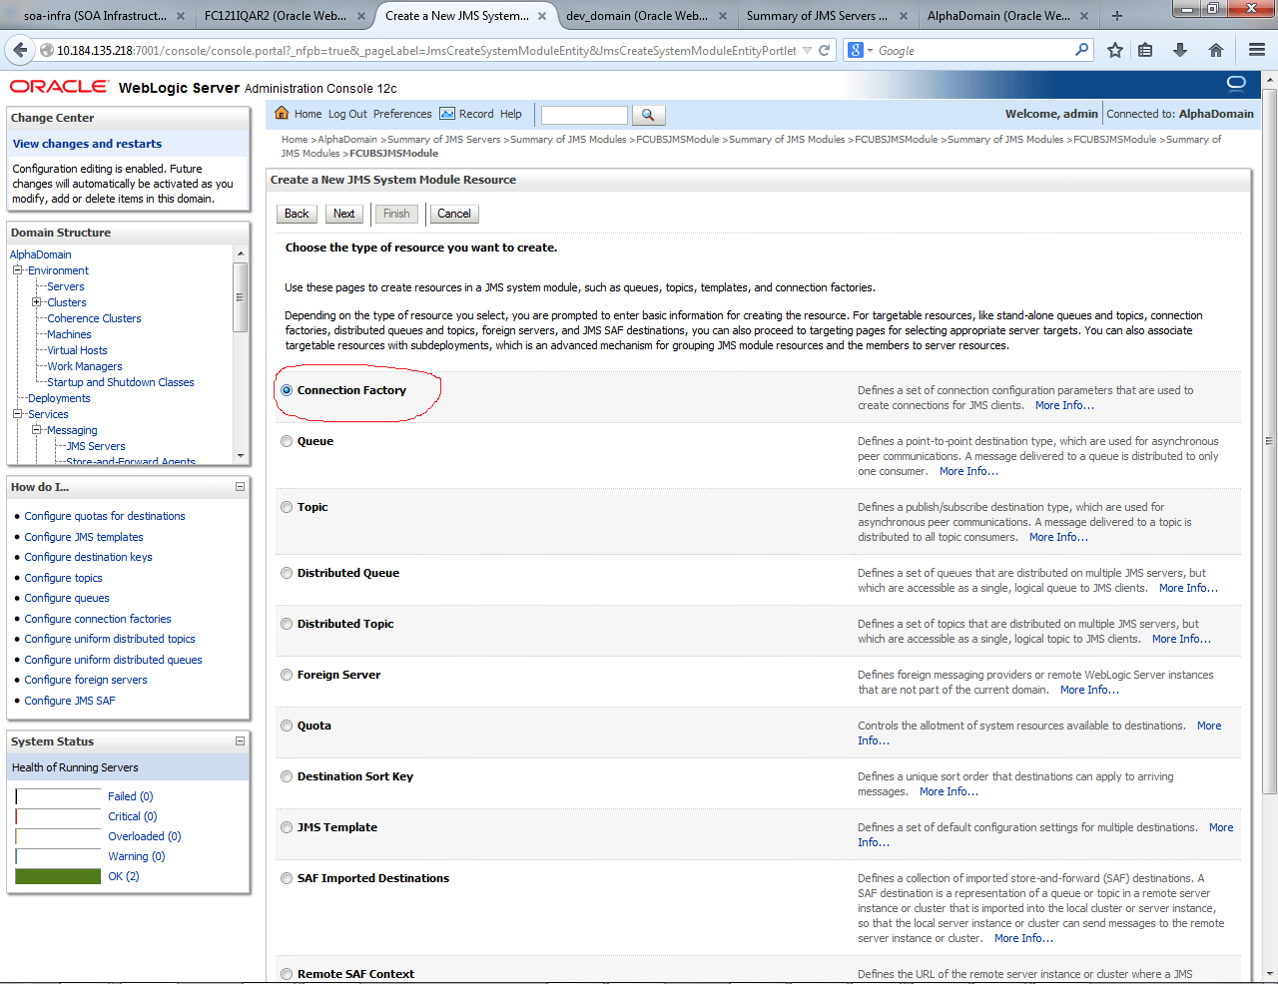Open the Google search engine dropdown
Screen dimensions: 1278x984
coord(870,50)
